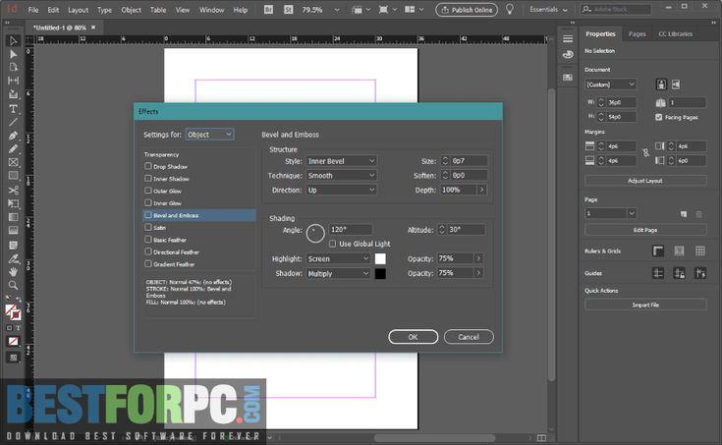
Task: Expand the Depth 100% slider arrow
Action: [x=481, y=190]
